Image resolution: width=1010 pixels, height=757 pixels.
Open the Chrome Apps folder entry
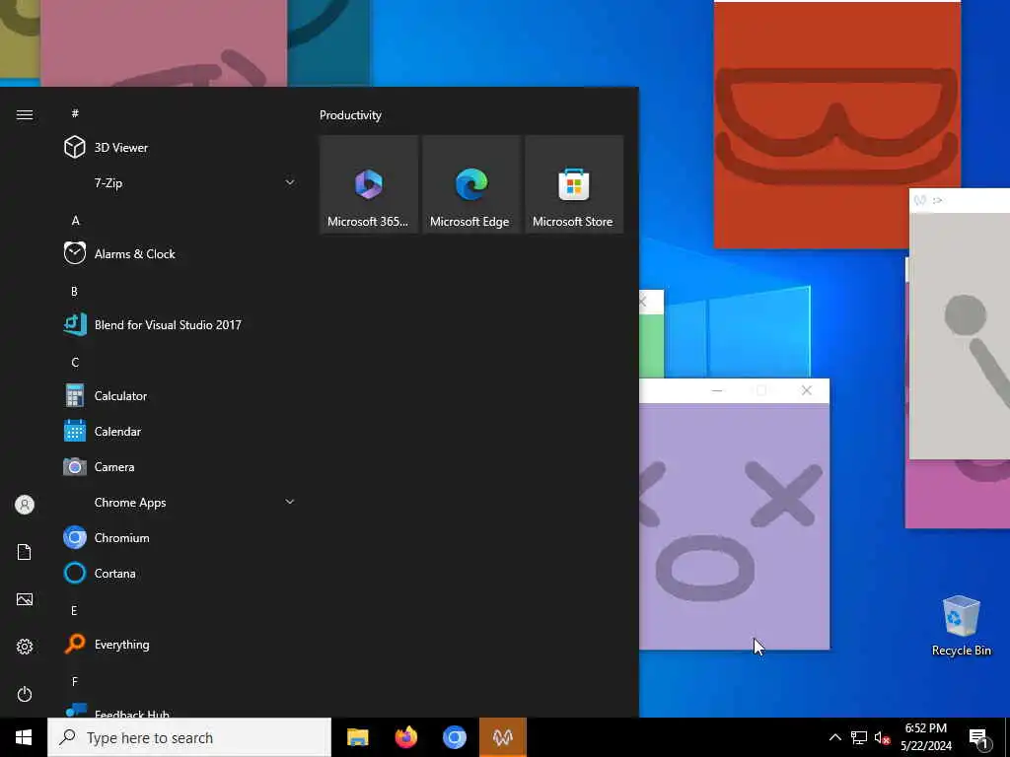tap(180, 502)
